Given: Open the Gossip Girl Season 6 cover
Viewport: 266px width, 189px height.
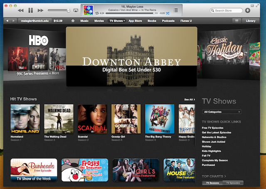Looking at the screenshot, I should [x=126, y=119].
